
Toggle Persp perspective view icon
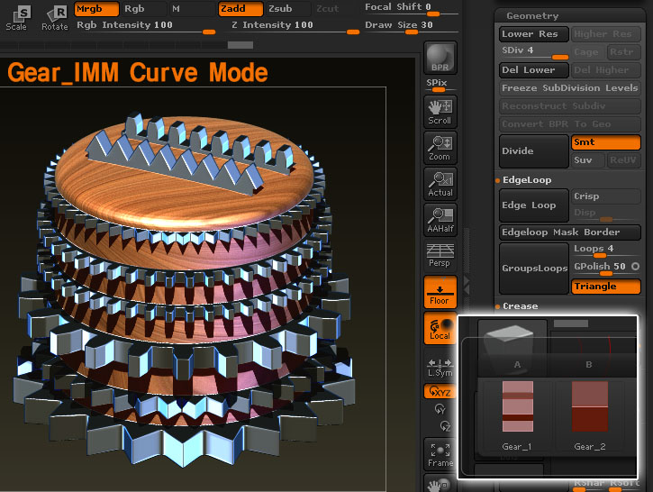point(440,256)
